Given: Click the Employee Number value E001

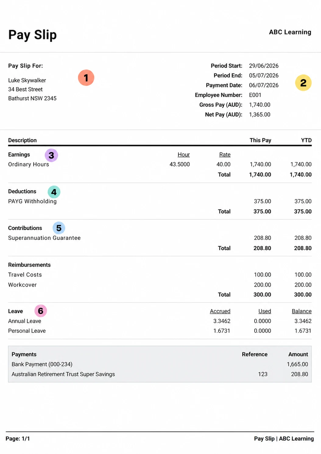Looking at the screenshot, I should pos(255,95).
